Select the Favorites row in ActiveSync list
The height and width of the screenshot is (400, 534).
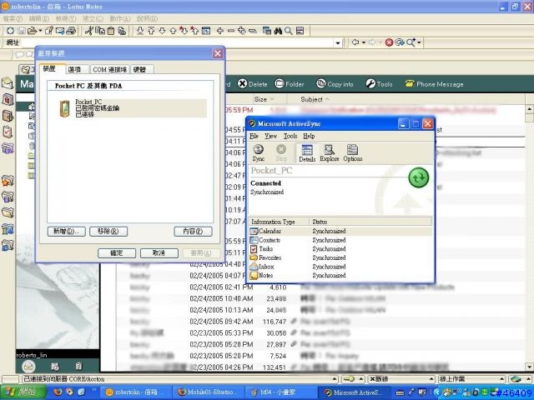(340, 257)
